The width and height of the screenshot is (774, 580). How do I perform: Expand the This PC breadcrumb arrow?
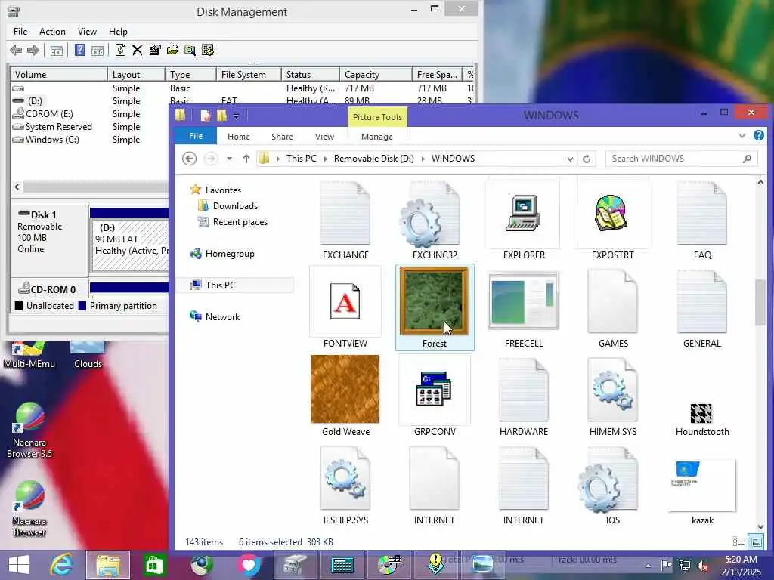click(325, 159)
